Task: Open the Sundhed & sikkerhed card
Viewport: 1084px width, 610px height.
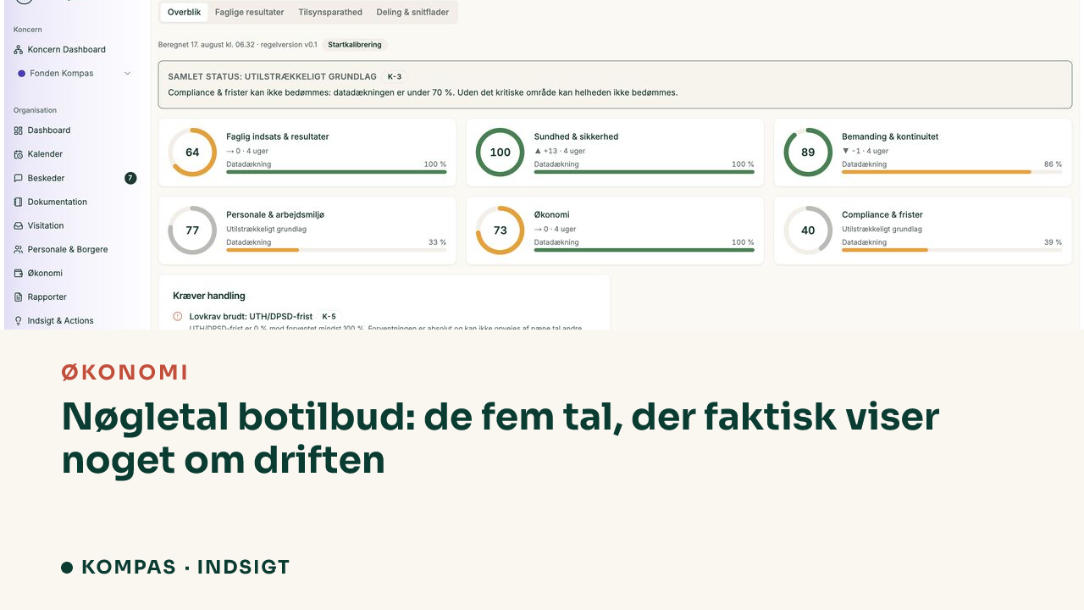Action: pos(615,152)
